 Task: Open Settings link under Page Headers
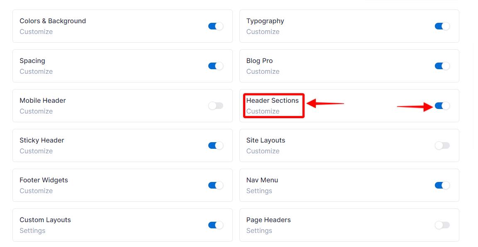[259, 231]
